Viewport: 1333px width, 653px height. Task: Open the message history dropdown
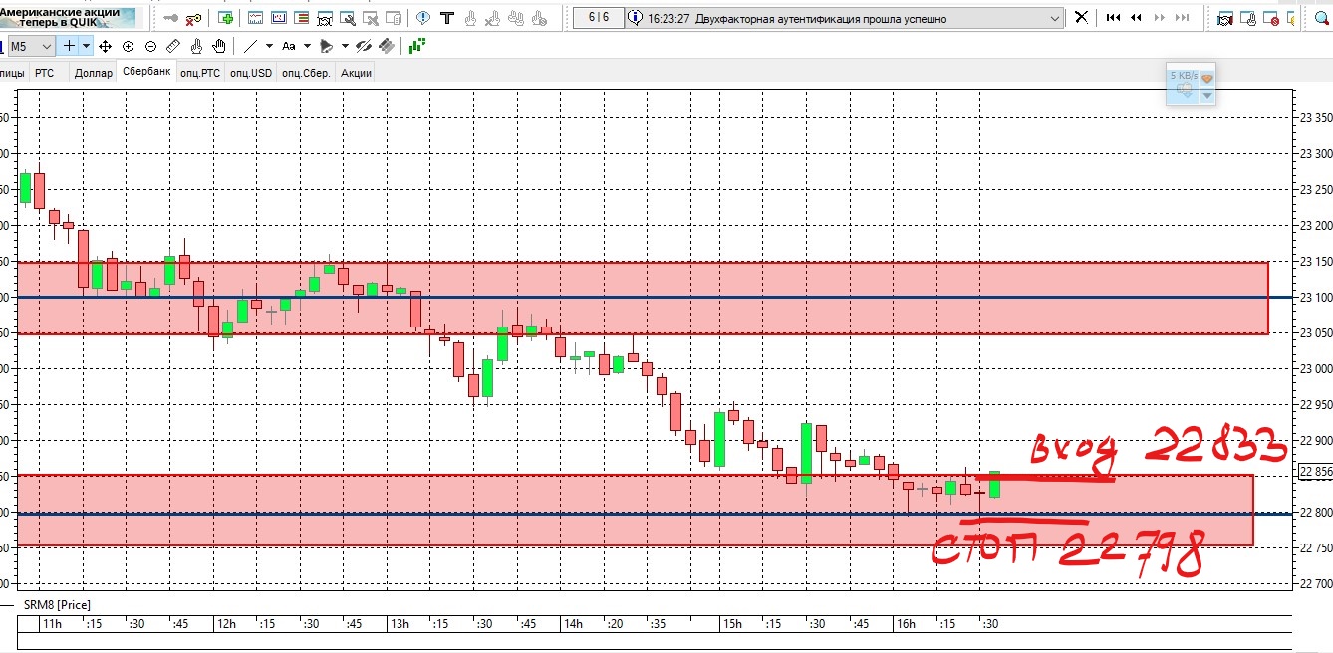[1055, 18]
